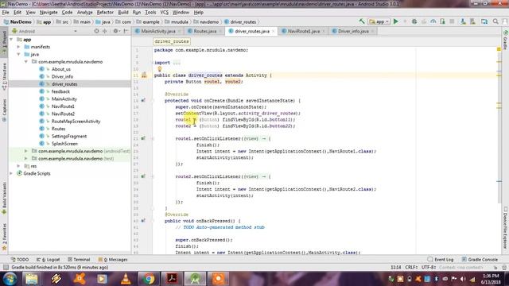This screenshot has width=509, height=286.
Task: Click the UTF-8 encoding selector in status bar
Action: pyautogui.click(x=429, y=267)
